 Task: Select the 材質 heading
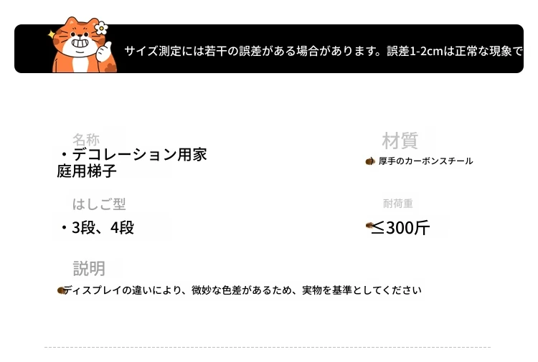pos(400,140)
